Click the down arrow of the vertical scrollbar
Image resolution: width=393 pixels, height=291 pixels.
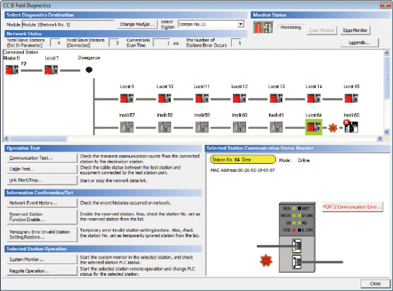coord(387,132)
